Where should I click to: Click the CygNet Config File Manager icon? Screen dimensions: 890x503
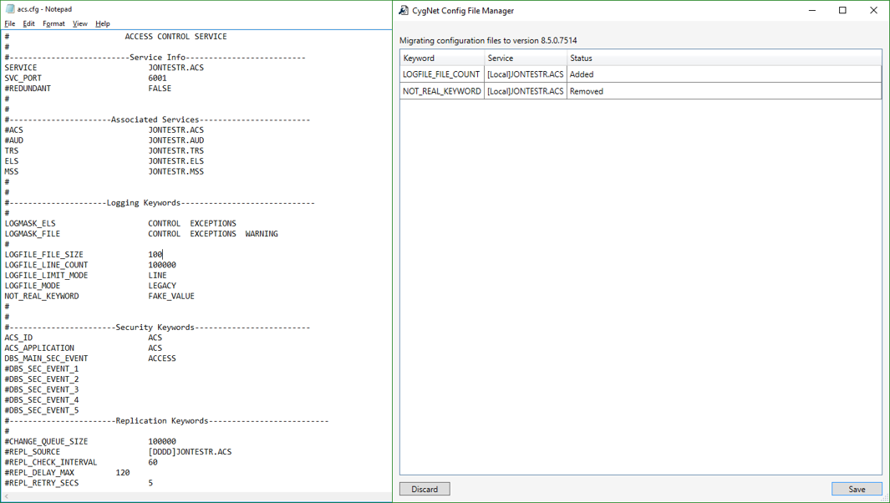point(404,11)
